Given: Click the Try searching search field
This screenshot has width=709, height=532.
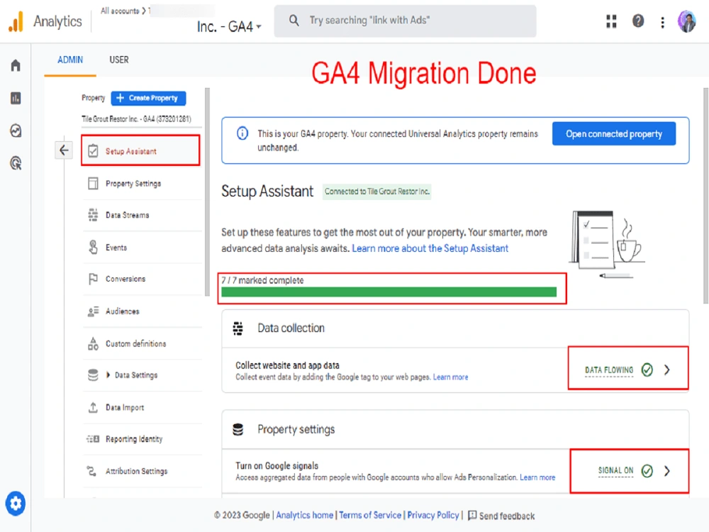Looking at the screenshot, I should [x=404, y=21].
